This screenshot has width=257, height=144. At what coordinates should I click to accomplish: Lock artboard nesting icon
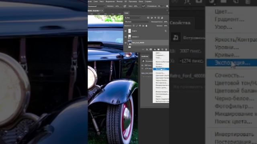[x=143, y=26]
